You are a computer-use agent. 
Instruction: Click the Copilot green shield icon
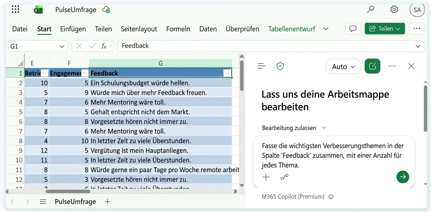(280, 66)
